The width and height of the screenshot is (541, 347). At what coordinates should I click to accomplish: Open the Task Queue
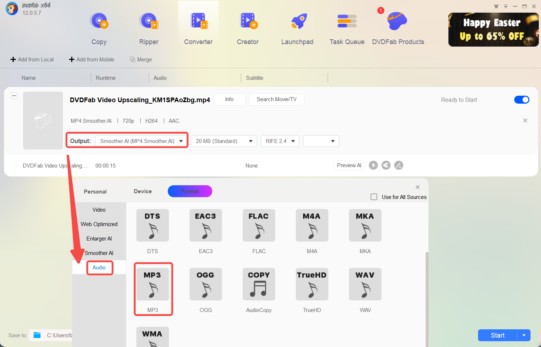(347, 29)
